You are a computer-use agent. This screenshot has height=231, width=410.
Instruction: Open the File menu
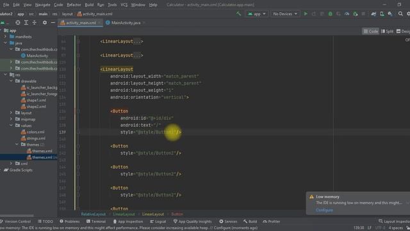click(6, 4)
